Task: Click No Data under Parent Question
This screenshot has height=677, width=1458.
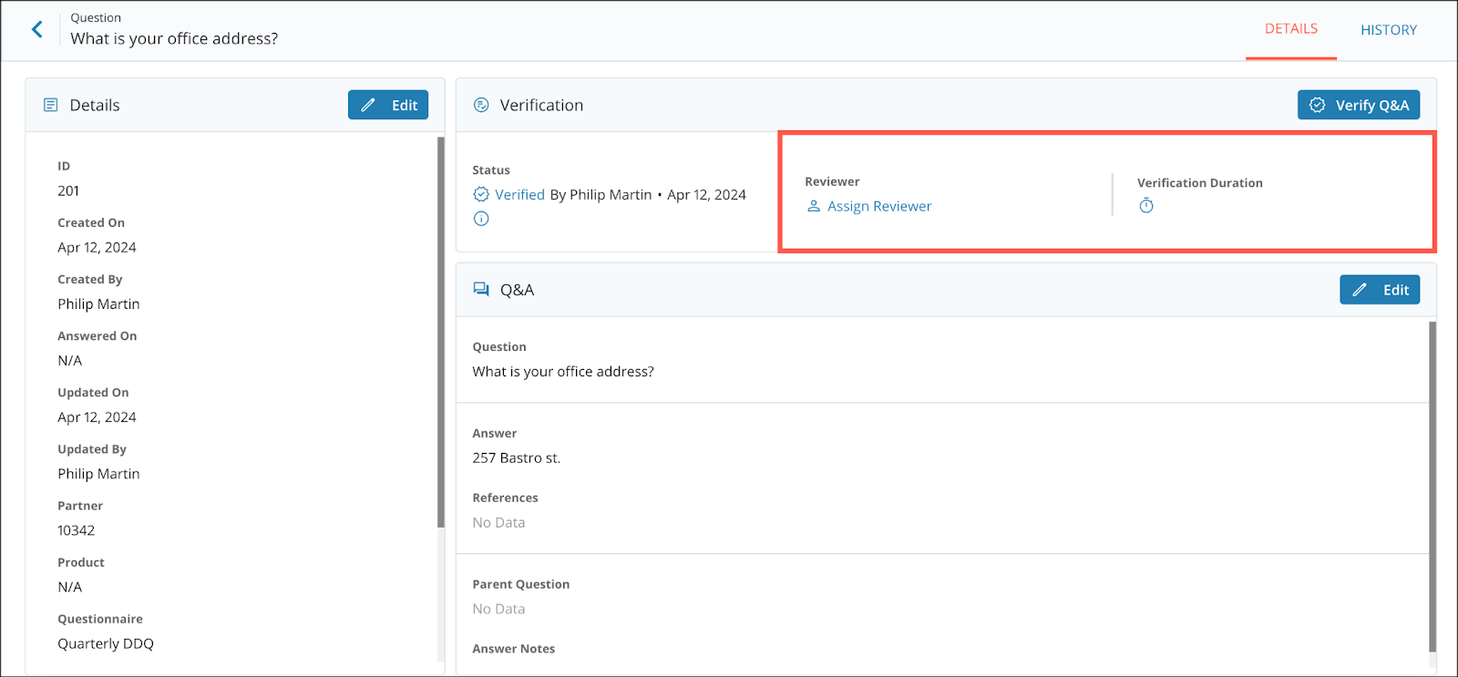Action: pos(498,609)
